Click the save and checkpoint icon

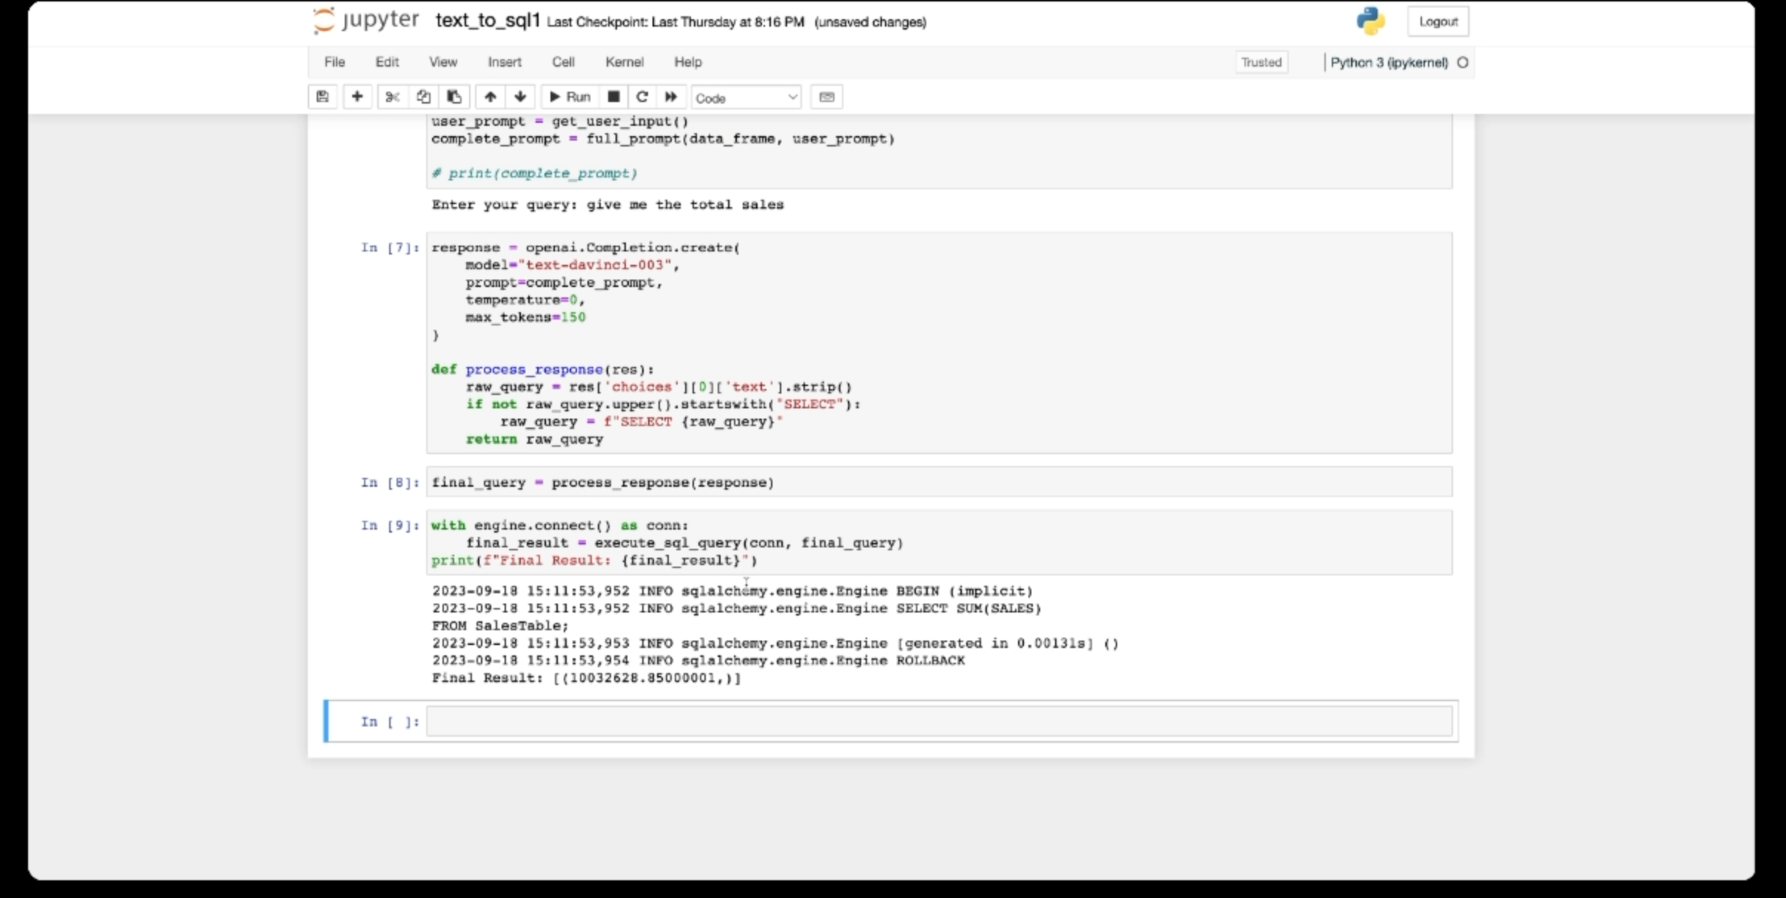click(323, 97)
